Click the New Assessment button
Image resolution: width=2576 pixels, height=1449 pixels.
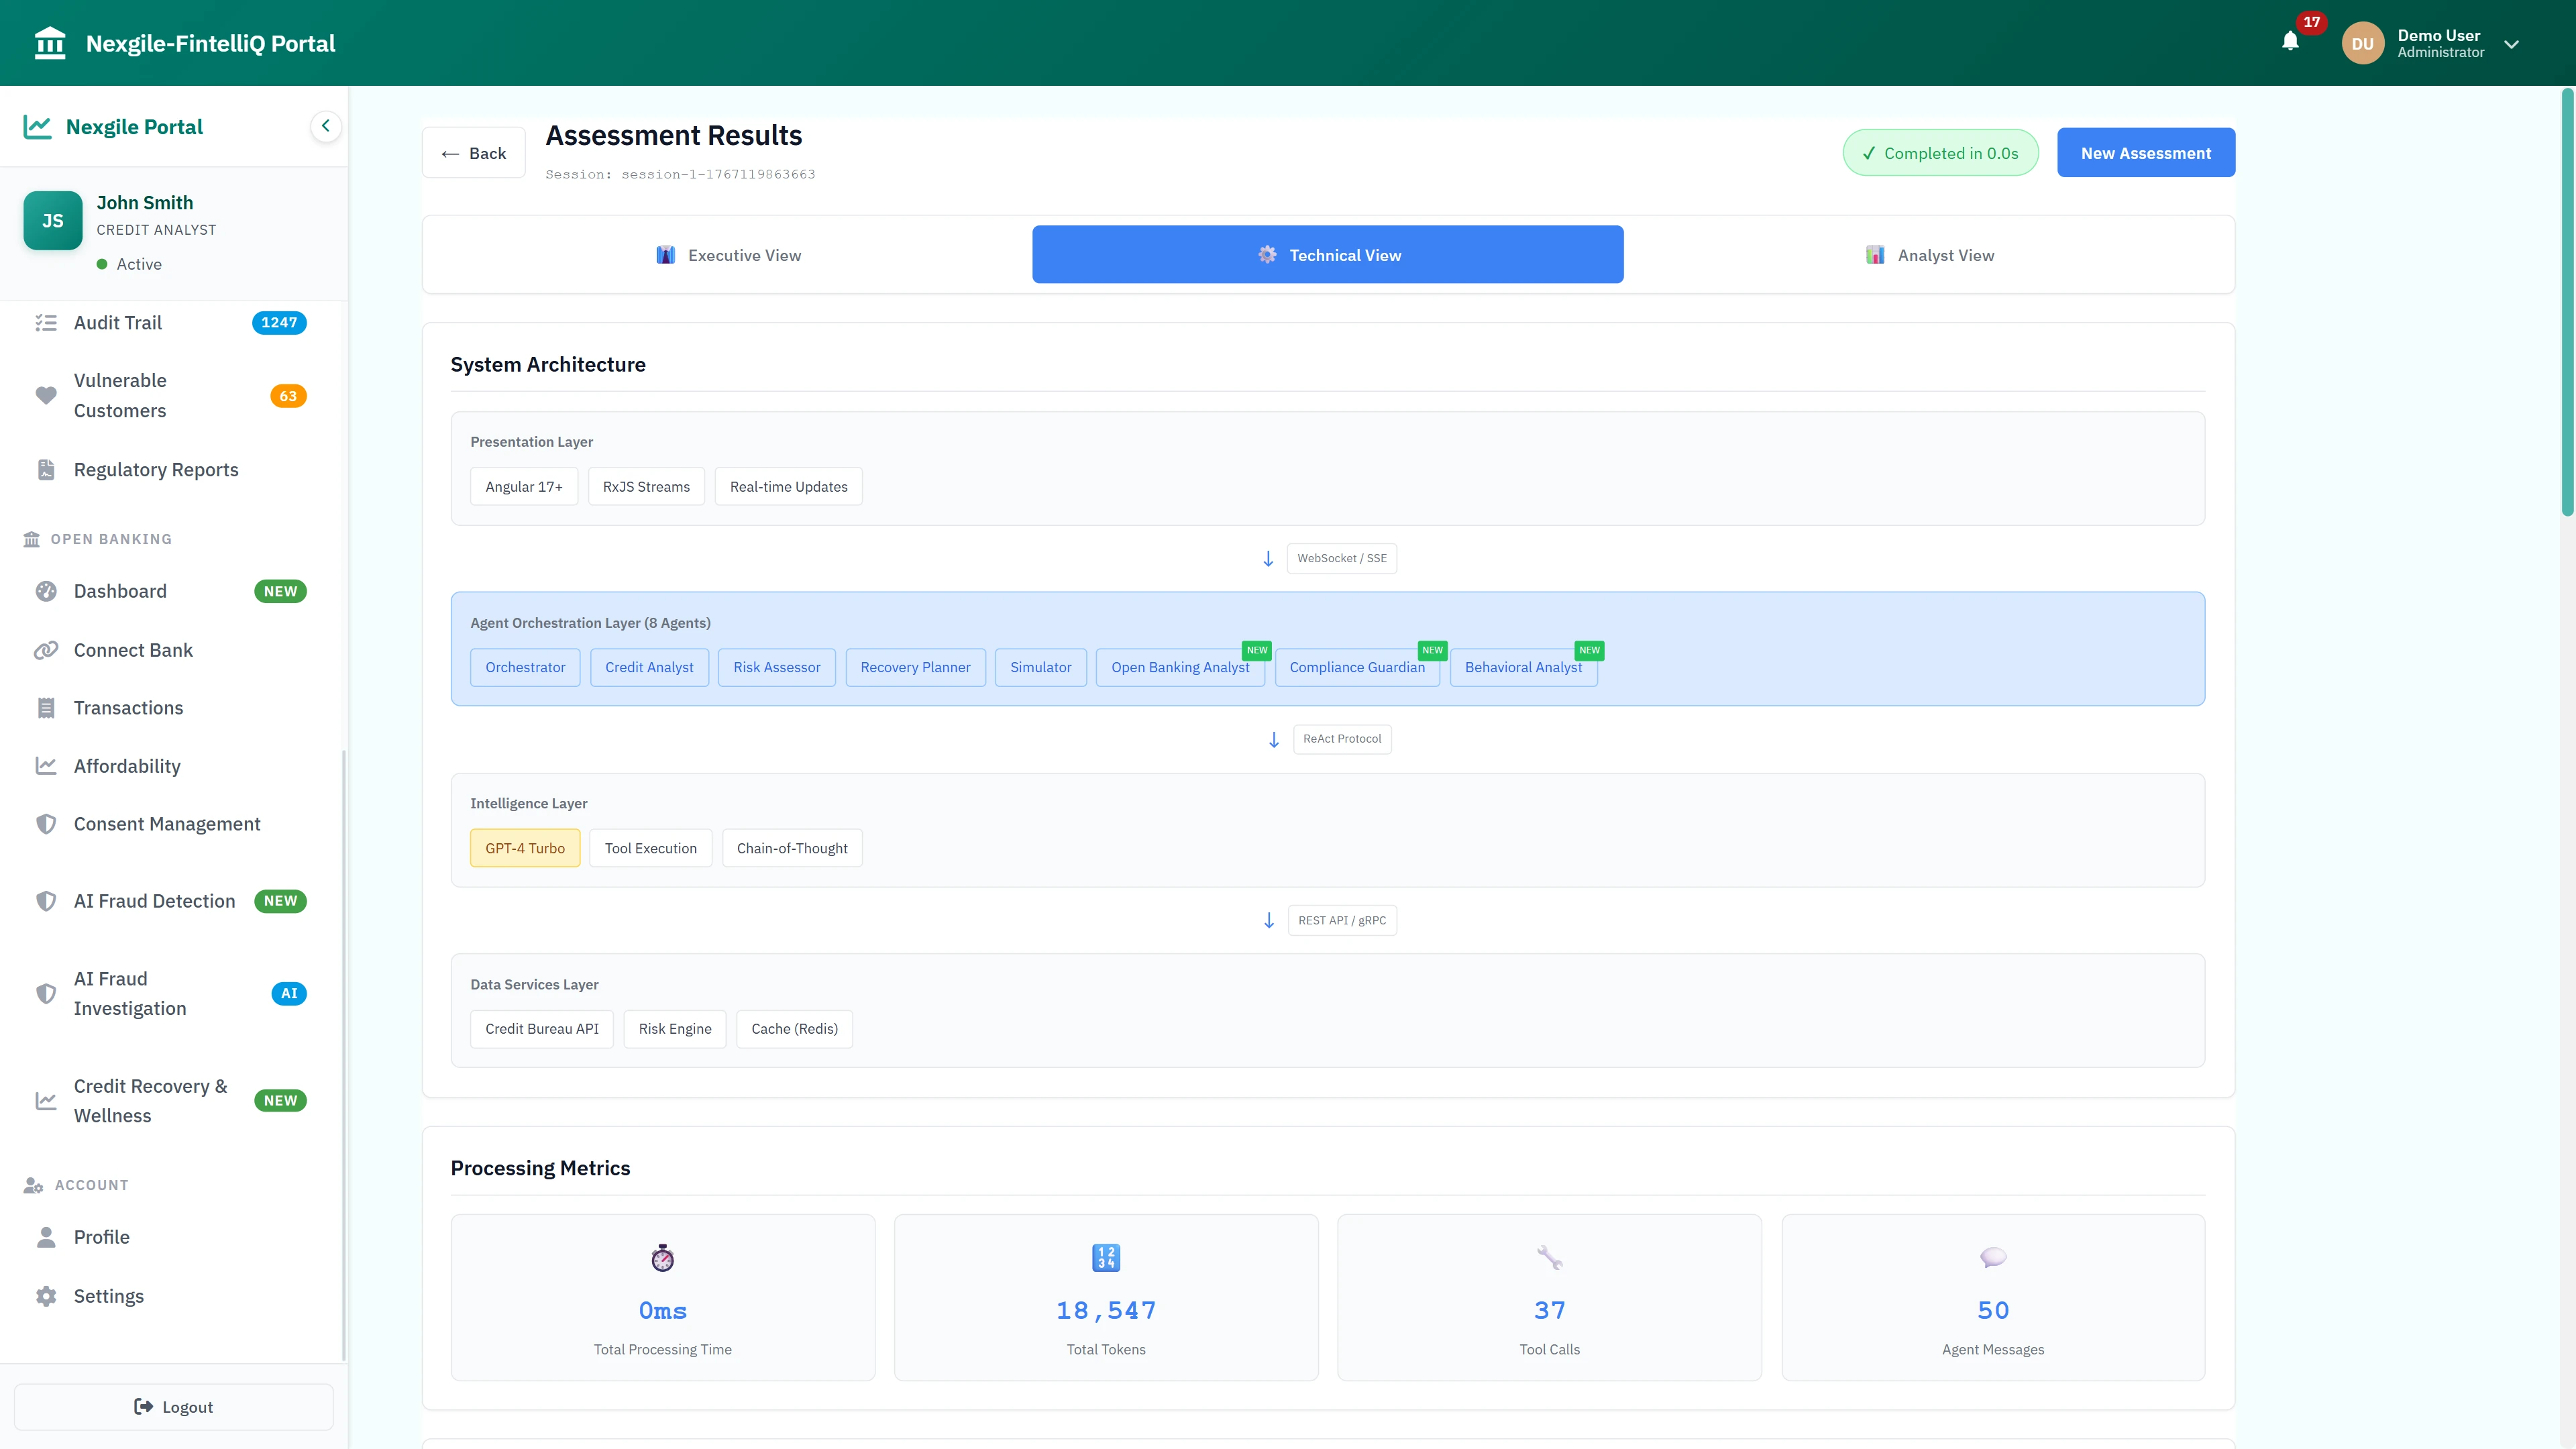point(2145,153)
